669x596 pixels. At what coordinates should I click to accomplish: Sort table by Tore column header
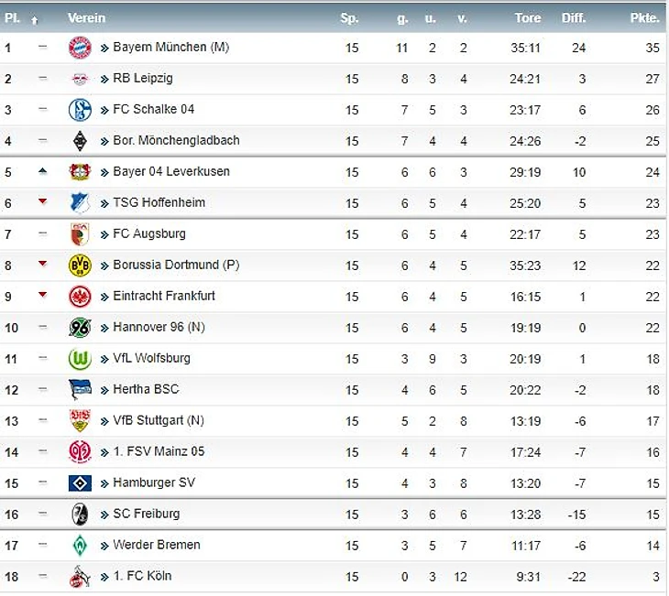point(528,17)
